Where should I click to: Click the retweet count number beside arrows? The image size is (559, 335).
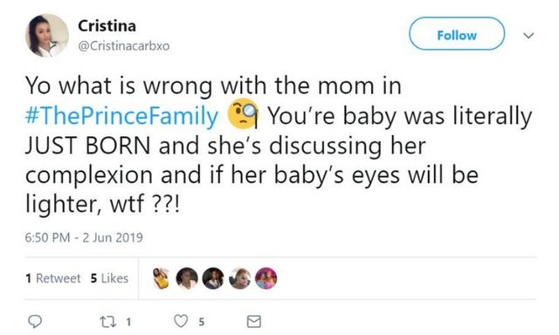click(x=128, y=322)
